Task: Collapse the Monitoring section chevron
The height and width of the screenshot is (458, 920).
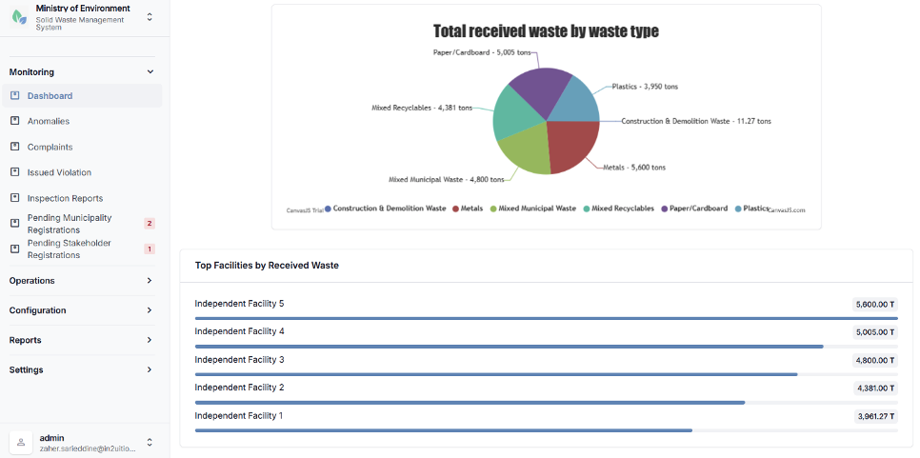Action: pos(150,72)
